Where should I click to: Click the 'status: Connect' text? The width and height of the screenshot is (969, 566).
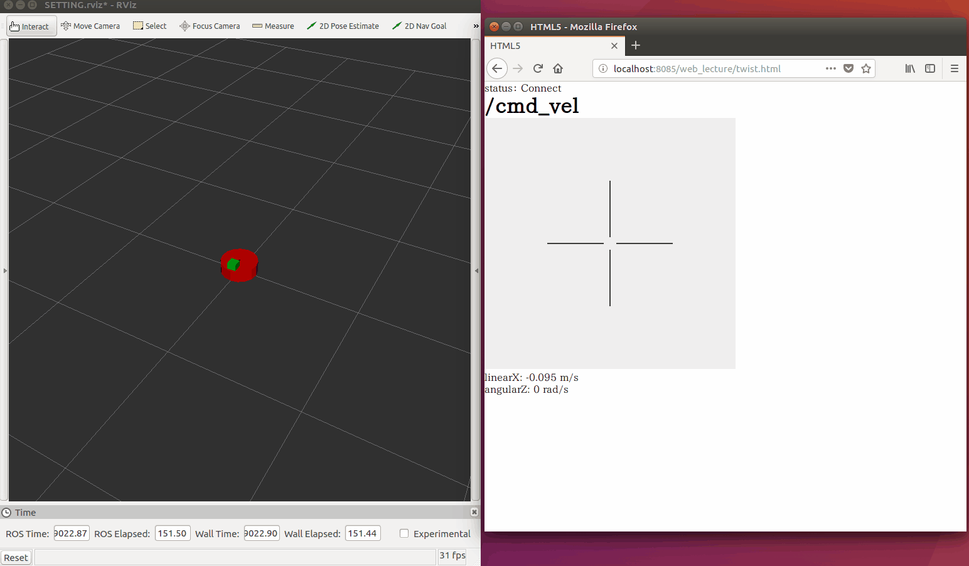[523, 88]
